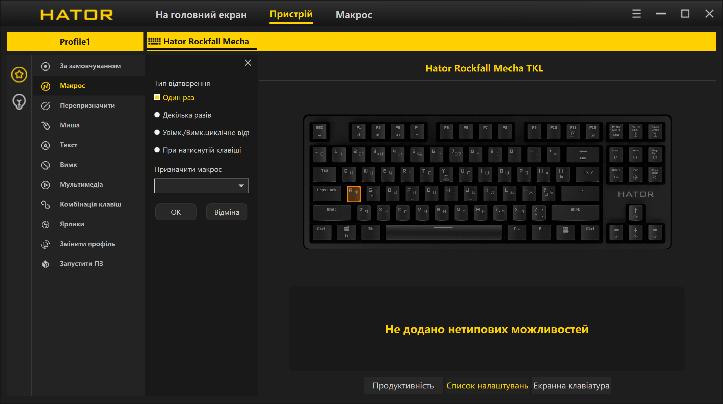This screenshot has width=723, height=404.
Task: Close the macro settings panel
Action: [x=248, y=63]
